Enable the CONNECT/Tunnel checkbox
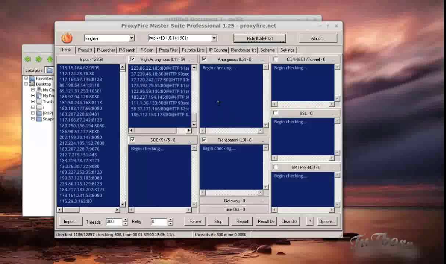Viewport: 446px width, 264px height. pyautogui.click(x=276, y=59)
